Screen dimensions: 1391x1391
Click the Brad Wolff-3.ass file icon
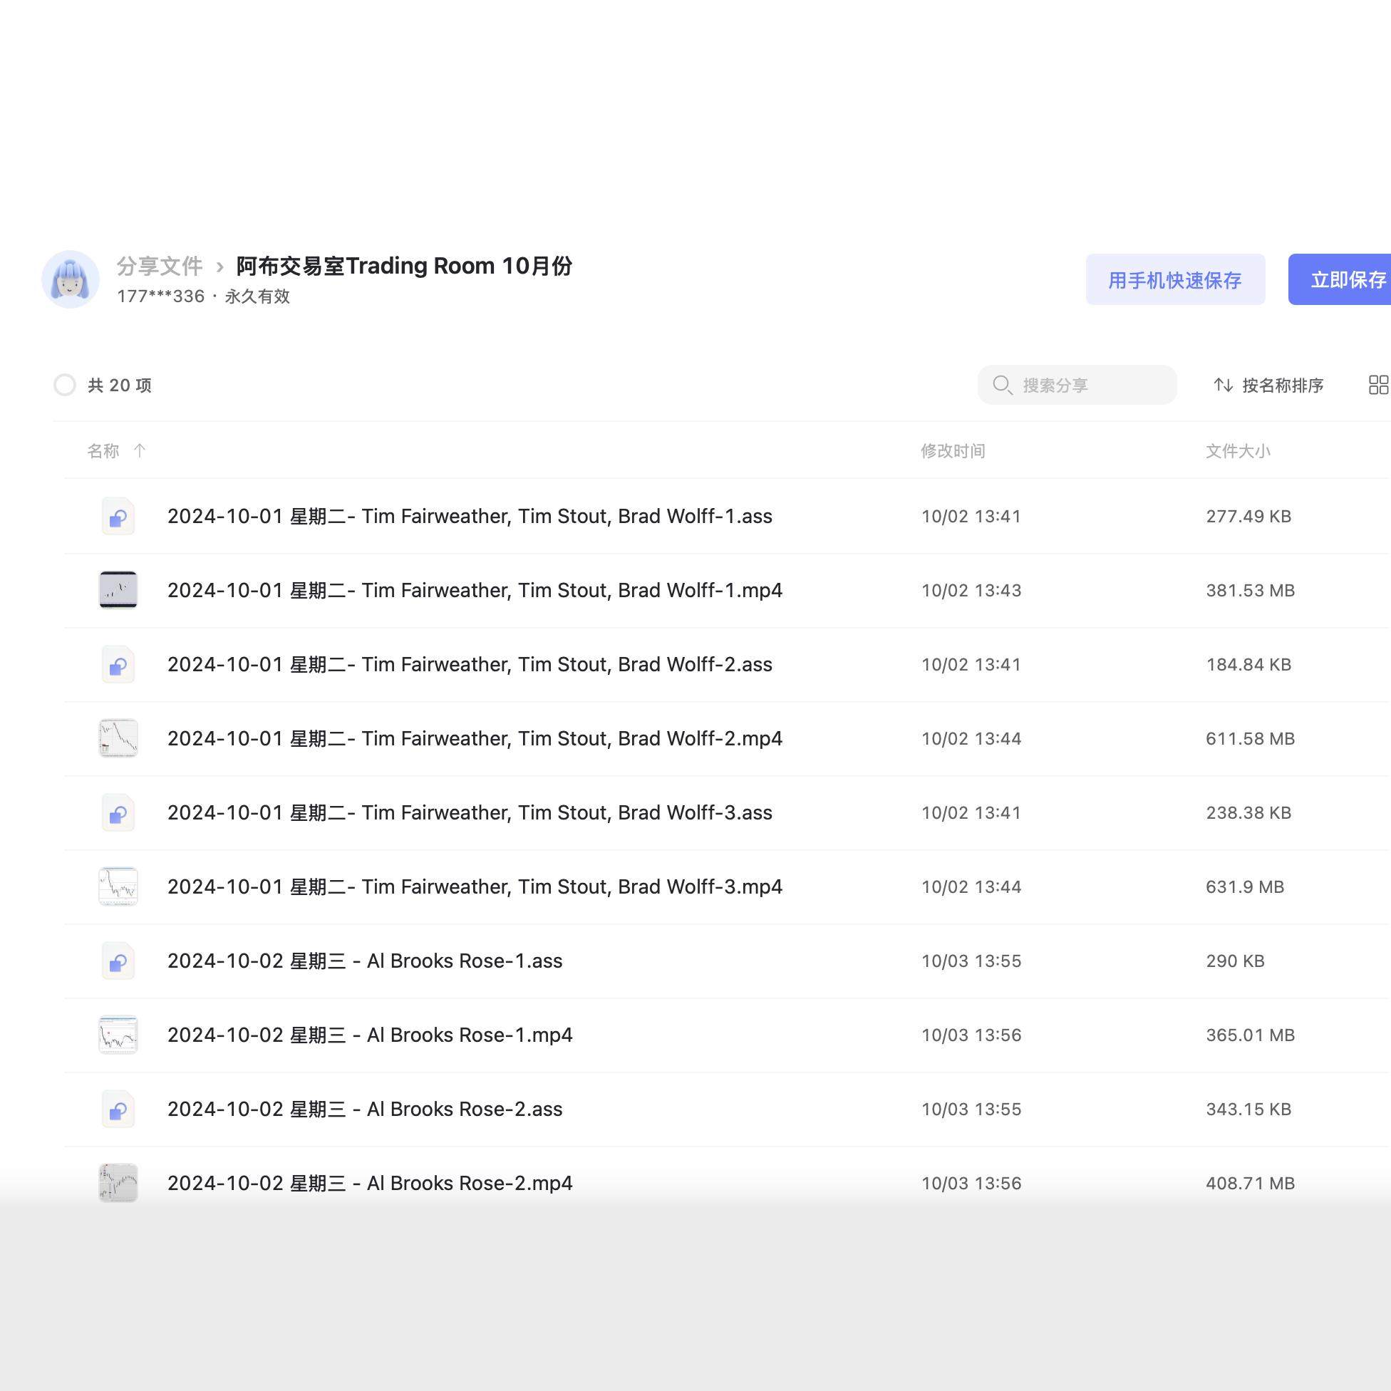[118, 813]
